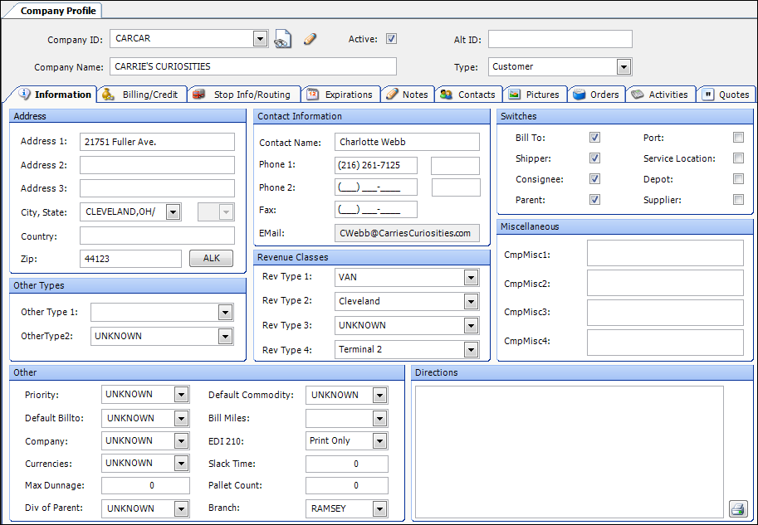Enable the Supplier checkbox
The height and width of the screenshot is (525, 758).
coord(738,199)
